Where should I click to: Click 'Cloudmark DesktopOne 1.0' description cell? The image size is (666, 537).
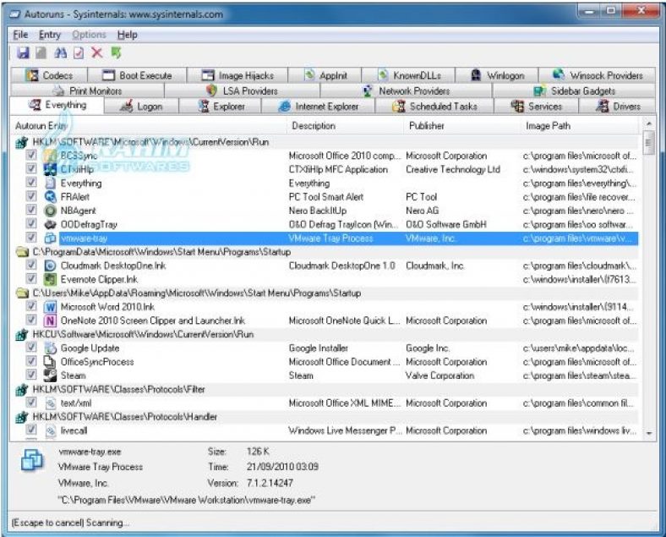(342, 266)
